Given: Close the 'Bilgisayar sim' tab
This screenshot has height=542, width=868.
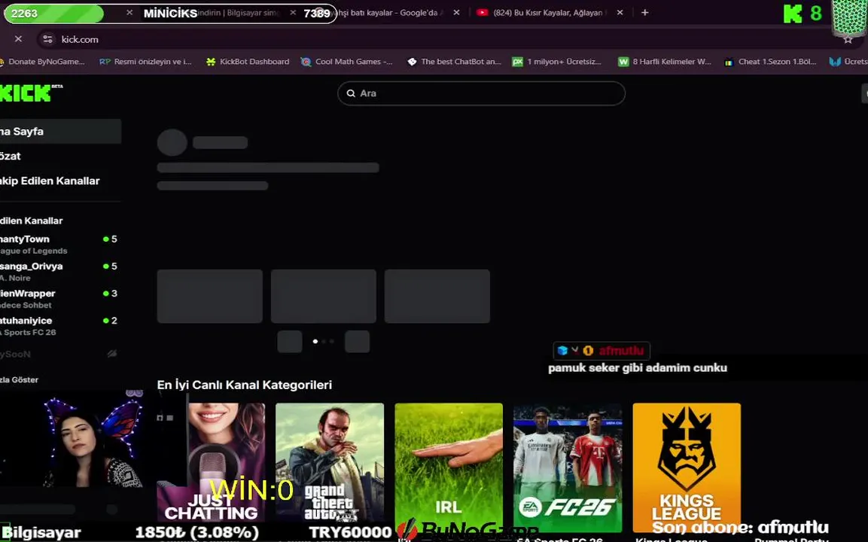Looking at the screenshot, I should click(x=293, y=12).
